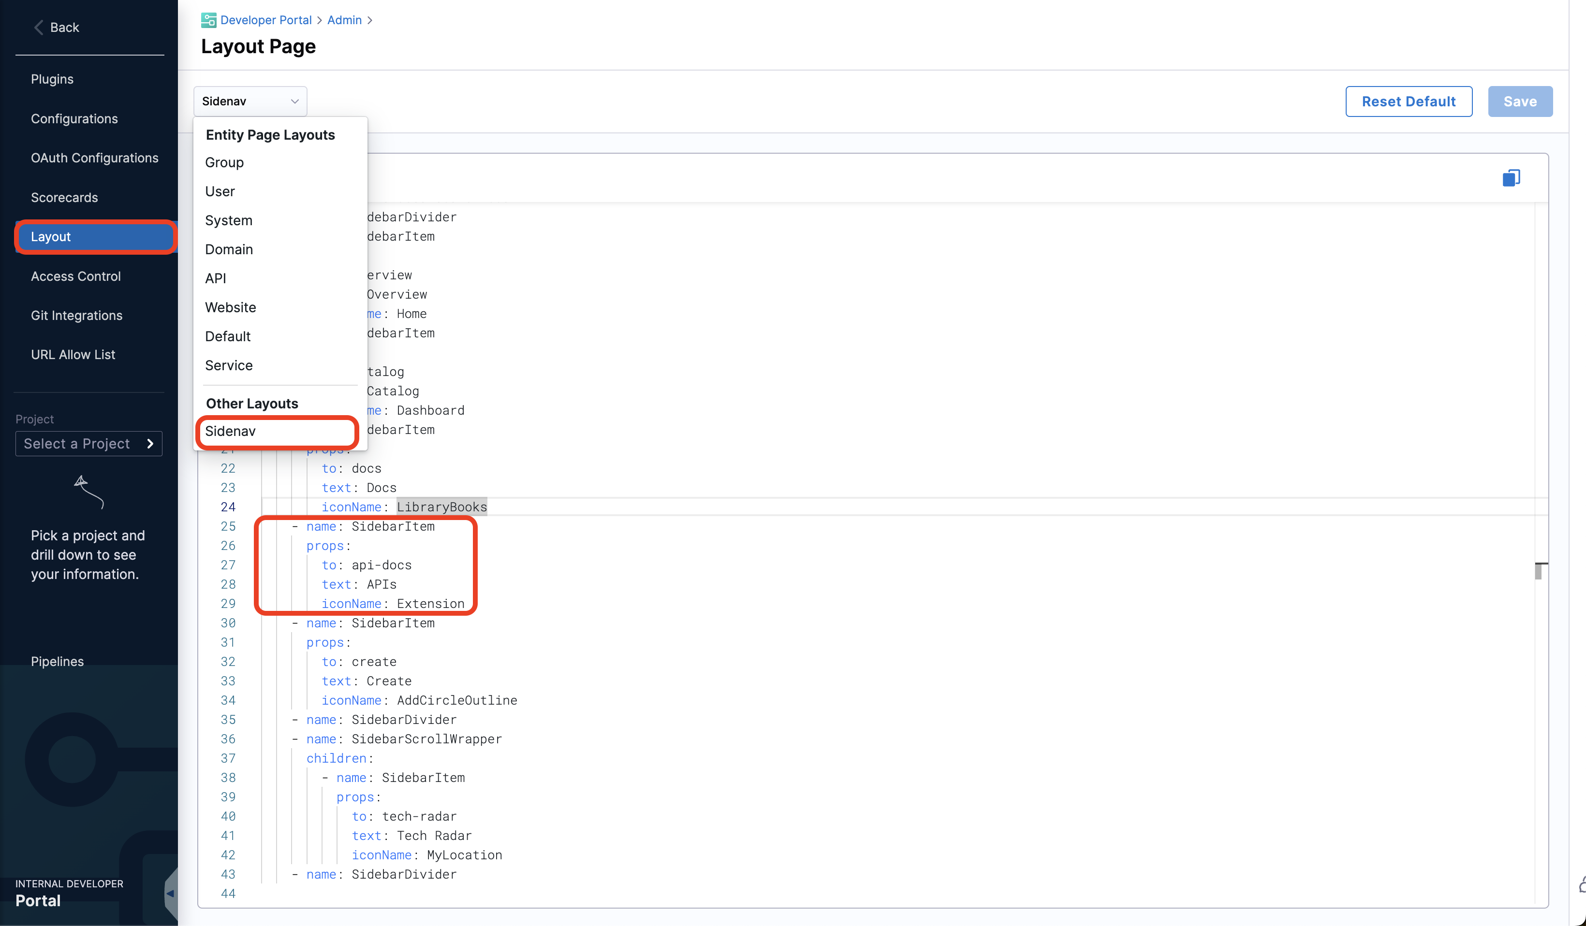The height and width of the screenshot is (926, 1586).
Task: Select the API layout option
Action: [215, 278]
